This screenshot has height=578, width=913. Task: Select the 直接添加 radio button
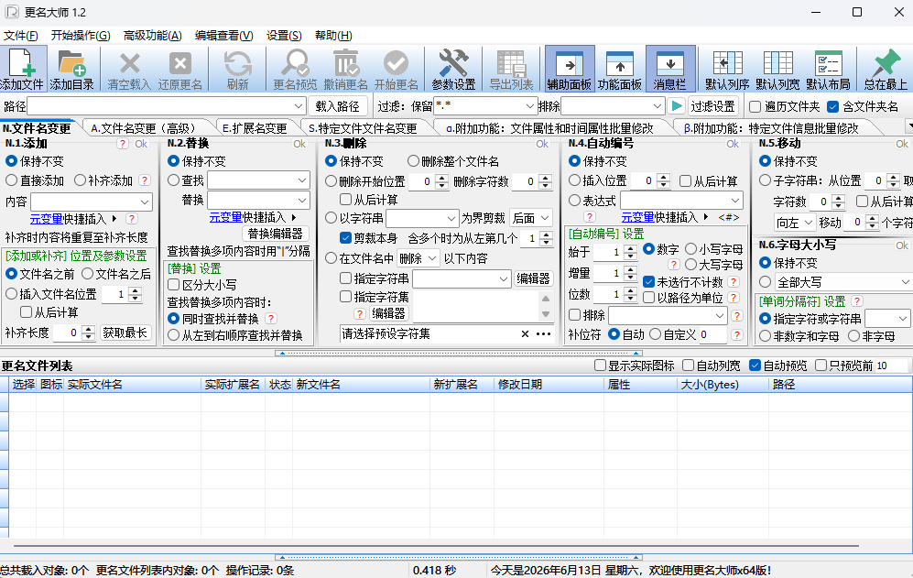pyautogui.click(x=11, y=180)
